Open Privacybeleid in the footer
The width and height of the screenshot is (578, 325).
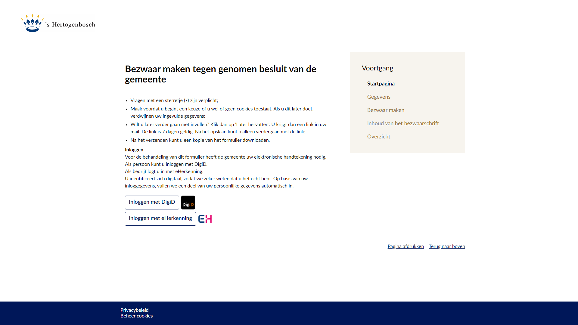pyautogui.click(x=134, y=310)
